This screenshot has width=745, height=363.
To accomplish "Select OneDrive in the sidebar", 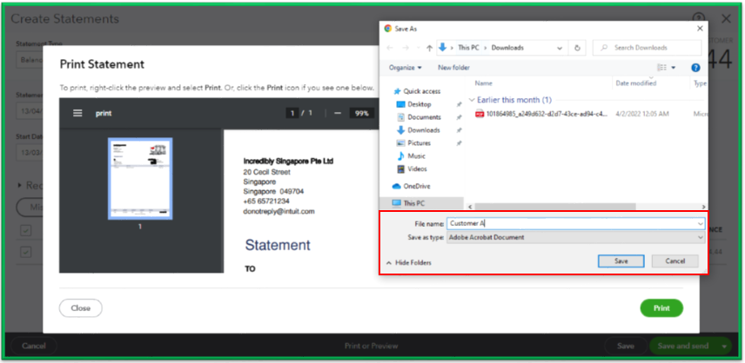I will [x=411, y=186].
